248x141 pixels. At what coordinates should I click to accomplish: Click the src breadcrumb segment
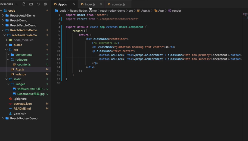(131, 11)
